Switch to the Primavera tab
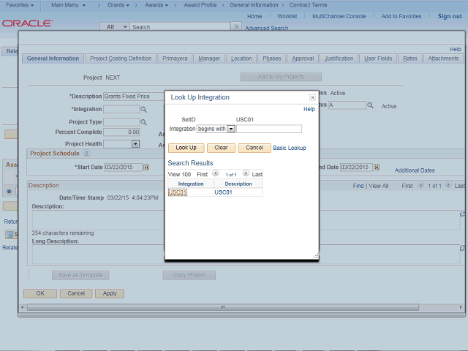This screenshot has width=468, height=351. [x=175, y=58]
